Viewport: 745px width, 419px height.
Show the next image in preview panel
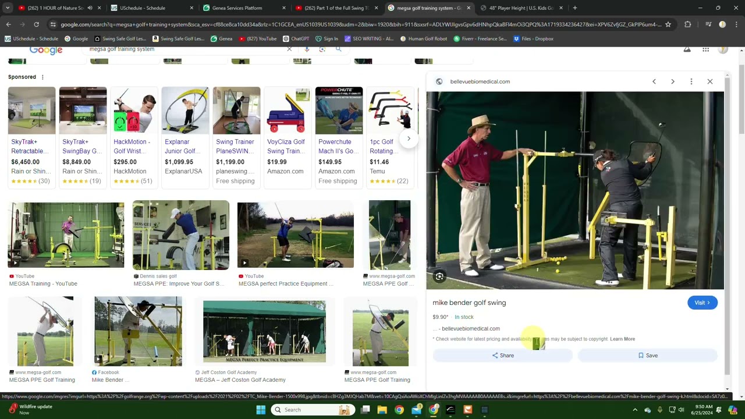pos(673,81)
